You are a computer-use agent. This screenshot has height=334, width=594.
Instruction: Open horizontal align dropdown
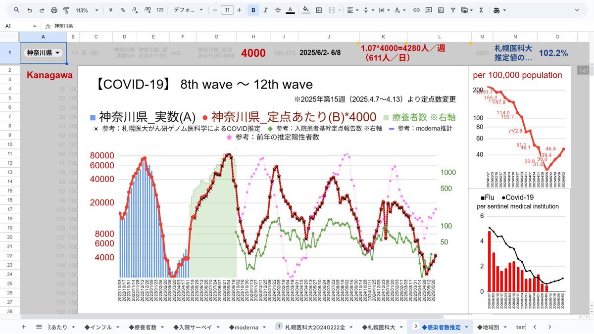tap(352, 10)
